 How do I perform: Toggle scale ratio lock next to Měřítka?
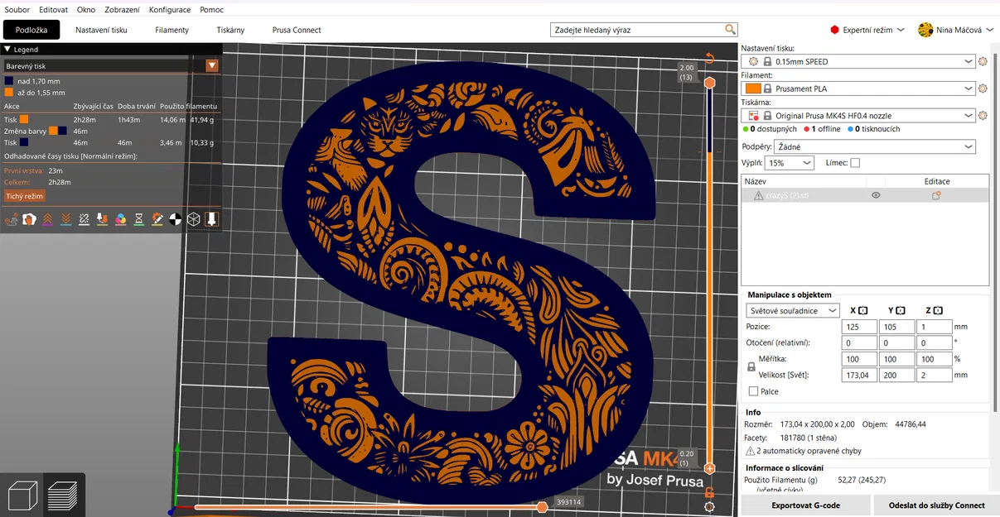pyautogui.click(x=751, y=366)
